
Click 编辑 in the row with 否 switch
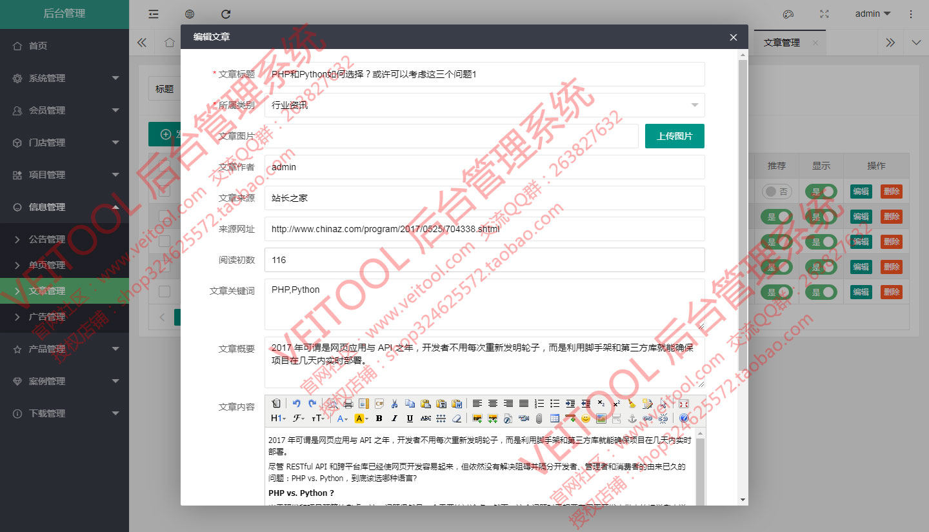[861, 192]
